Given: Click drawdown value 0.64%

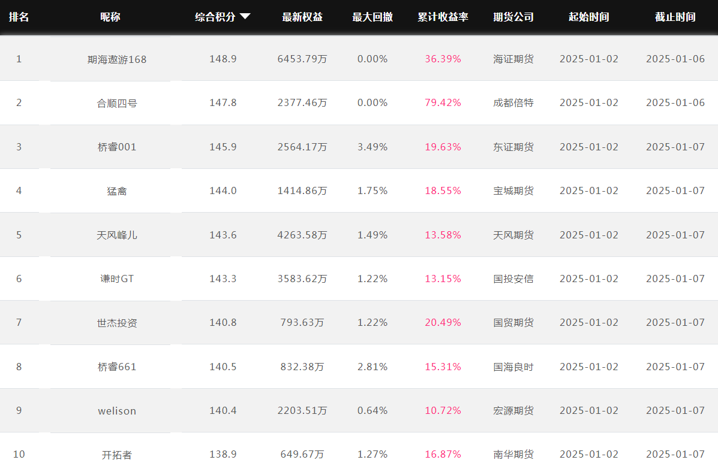Looking at the screenshot, I should 372,410.
